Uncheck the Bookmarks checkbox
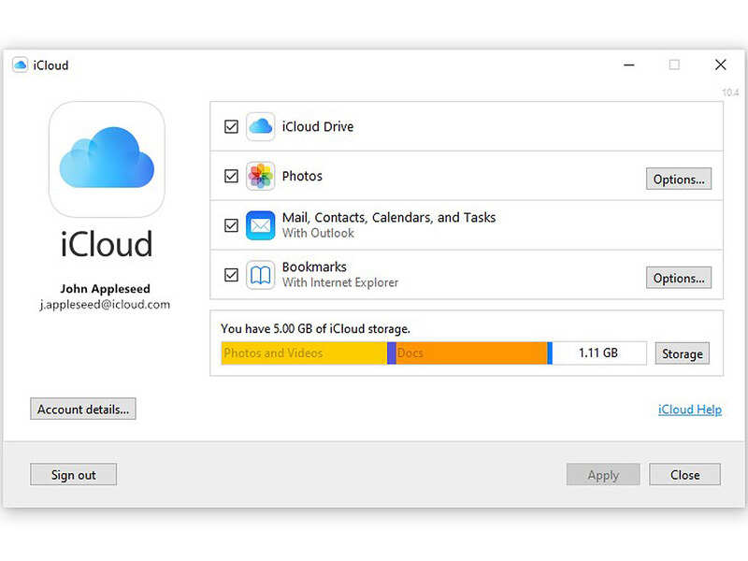The image size is (748, 561). point(231,275)
